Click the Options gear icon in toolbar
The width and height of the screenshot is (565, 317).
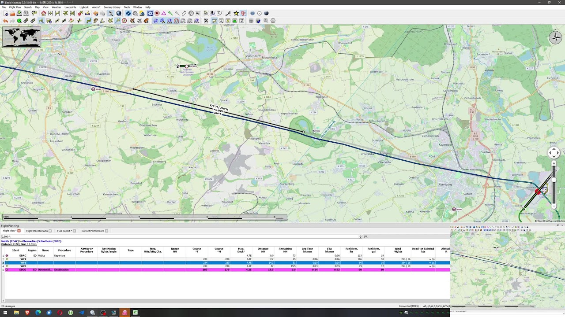[x=273, y=21]
